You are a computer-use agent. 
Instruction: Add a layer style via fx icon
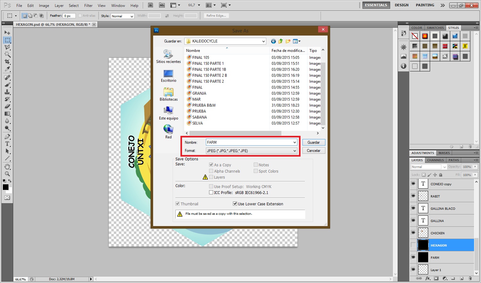coord(428,279)
